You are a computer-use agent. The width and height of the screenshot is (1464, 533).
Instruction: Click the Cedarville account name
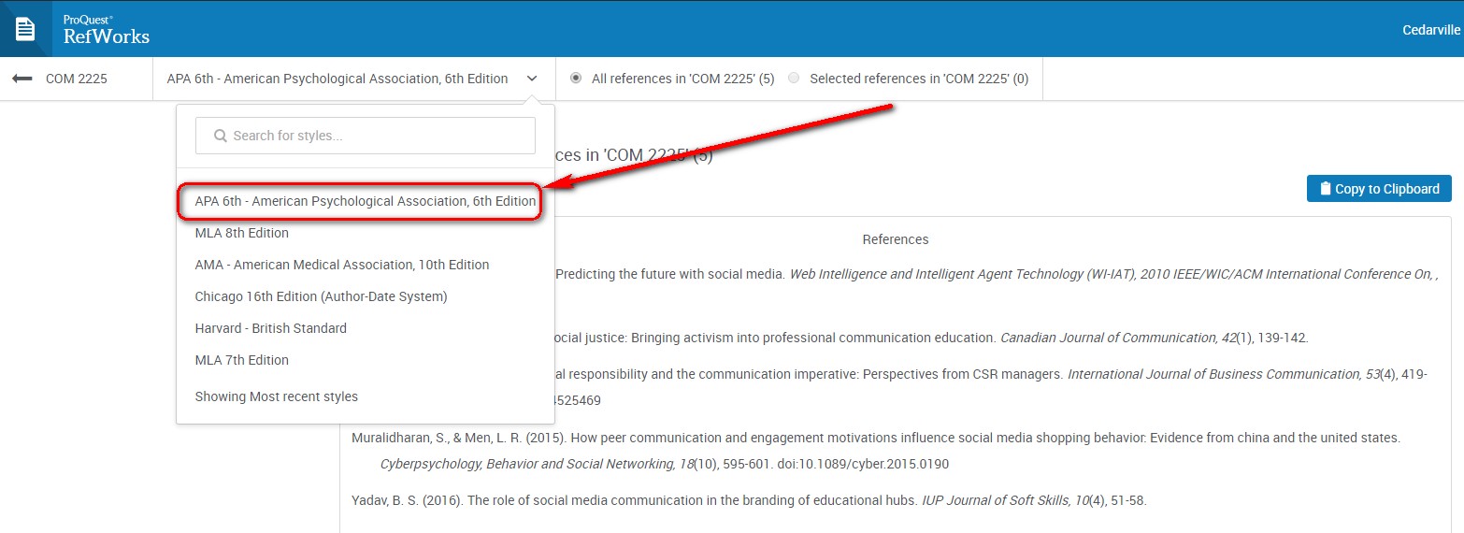[x=1431, y=30]
